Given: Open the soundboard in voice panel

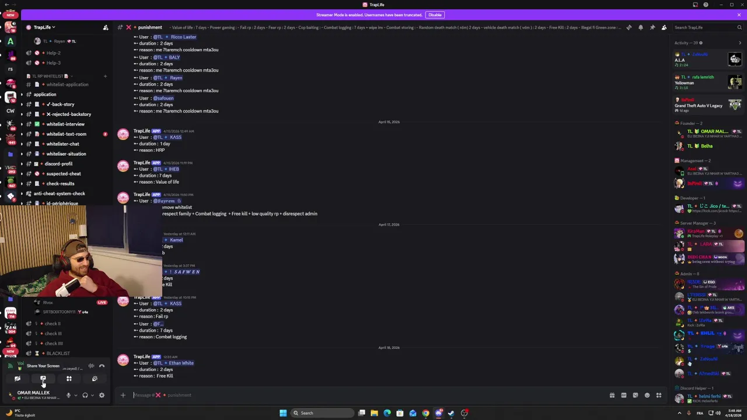Looking at the screenshot, I should coord(95,379).
